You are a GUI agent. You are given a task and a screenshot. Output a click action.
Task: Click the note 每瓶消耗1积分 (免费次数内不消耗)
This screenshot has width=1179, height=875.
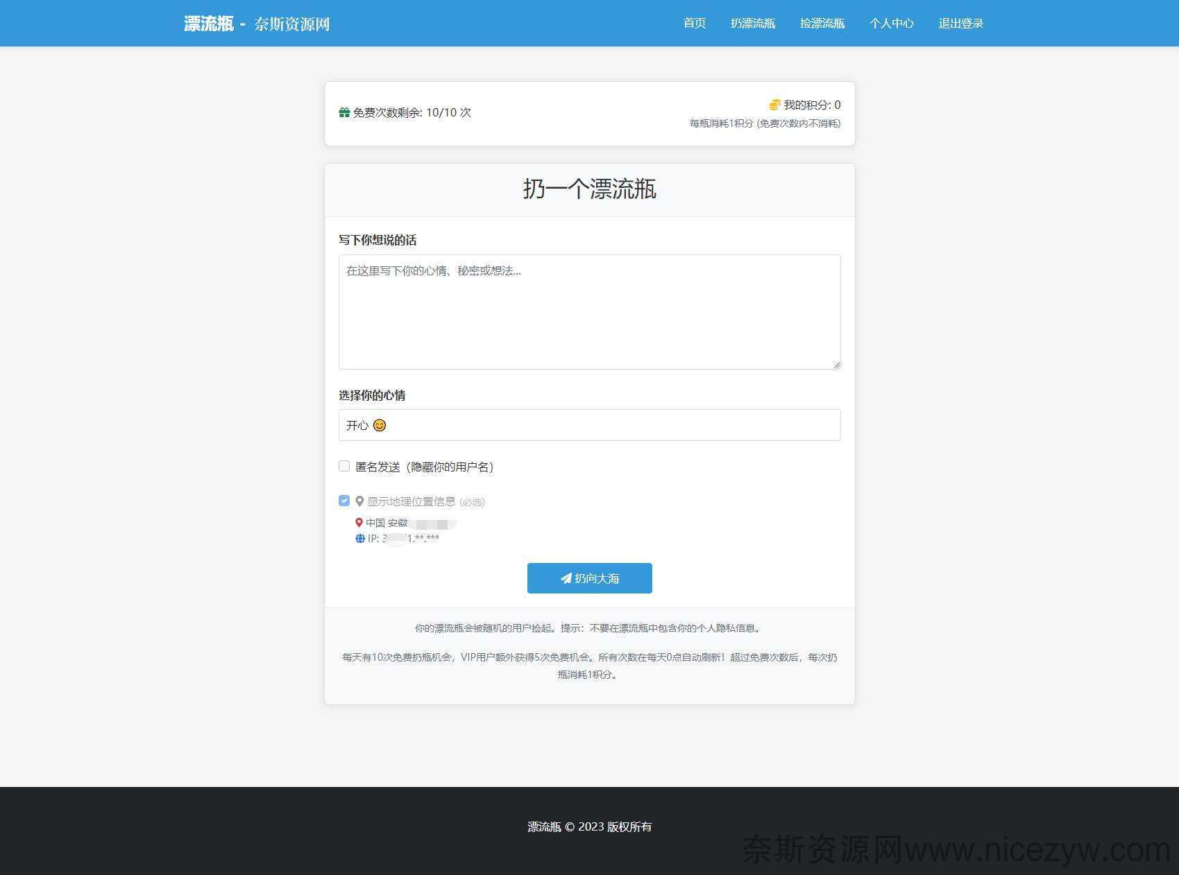(765, 123)
